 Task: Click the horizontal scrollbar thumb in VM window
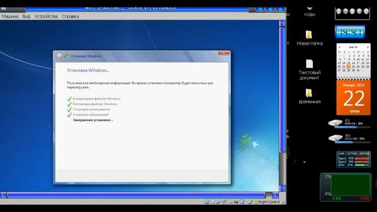click(x=136, y=195)
